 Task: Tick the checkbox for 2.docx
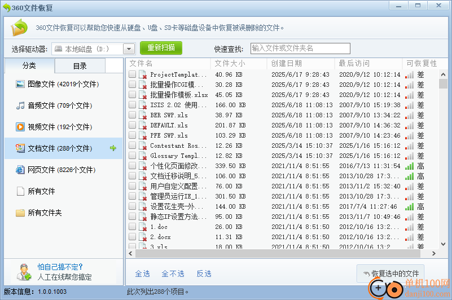pyautogui.click(x=132, y=237)
